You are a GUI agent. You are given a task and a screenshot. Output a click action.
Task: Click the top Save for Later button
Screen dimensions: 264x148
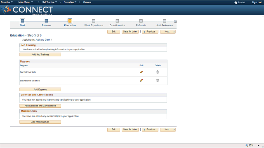pyautogui.click(x=130, y=32)
